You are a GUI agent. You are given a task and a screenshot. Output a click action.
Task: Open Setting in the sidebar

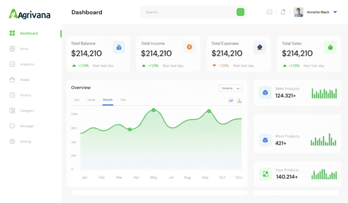pyautogui.click(x=25, y=142)
